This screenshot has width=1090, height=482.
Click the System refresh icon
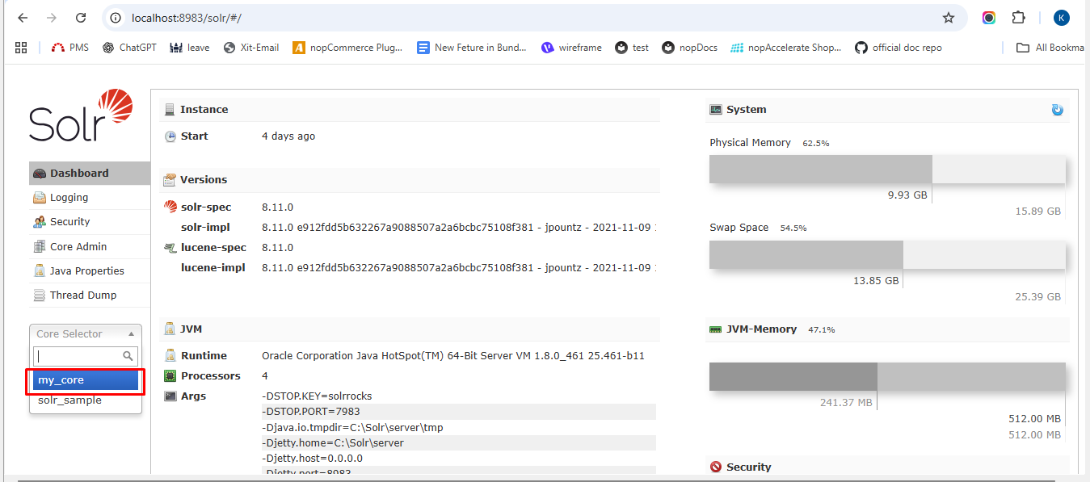pos(1057,110)
